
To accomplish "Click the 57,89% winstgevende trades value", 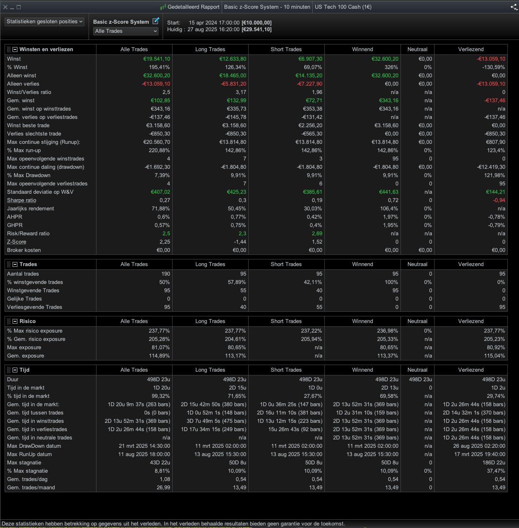I will 237,282.
